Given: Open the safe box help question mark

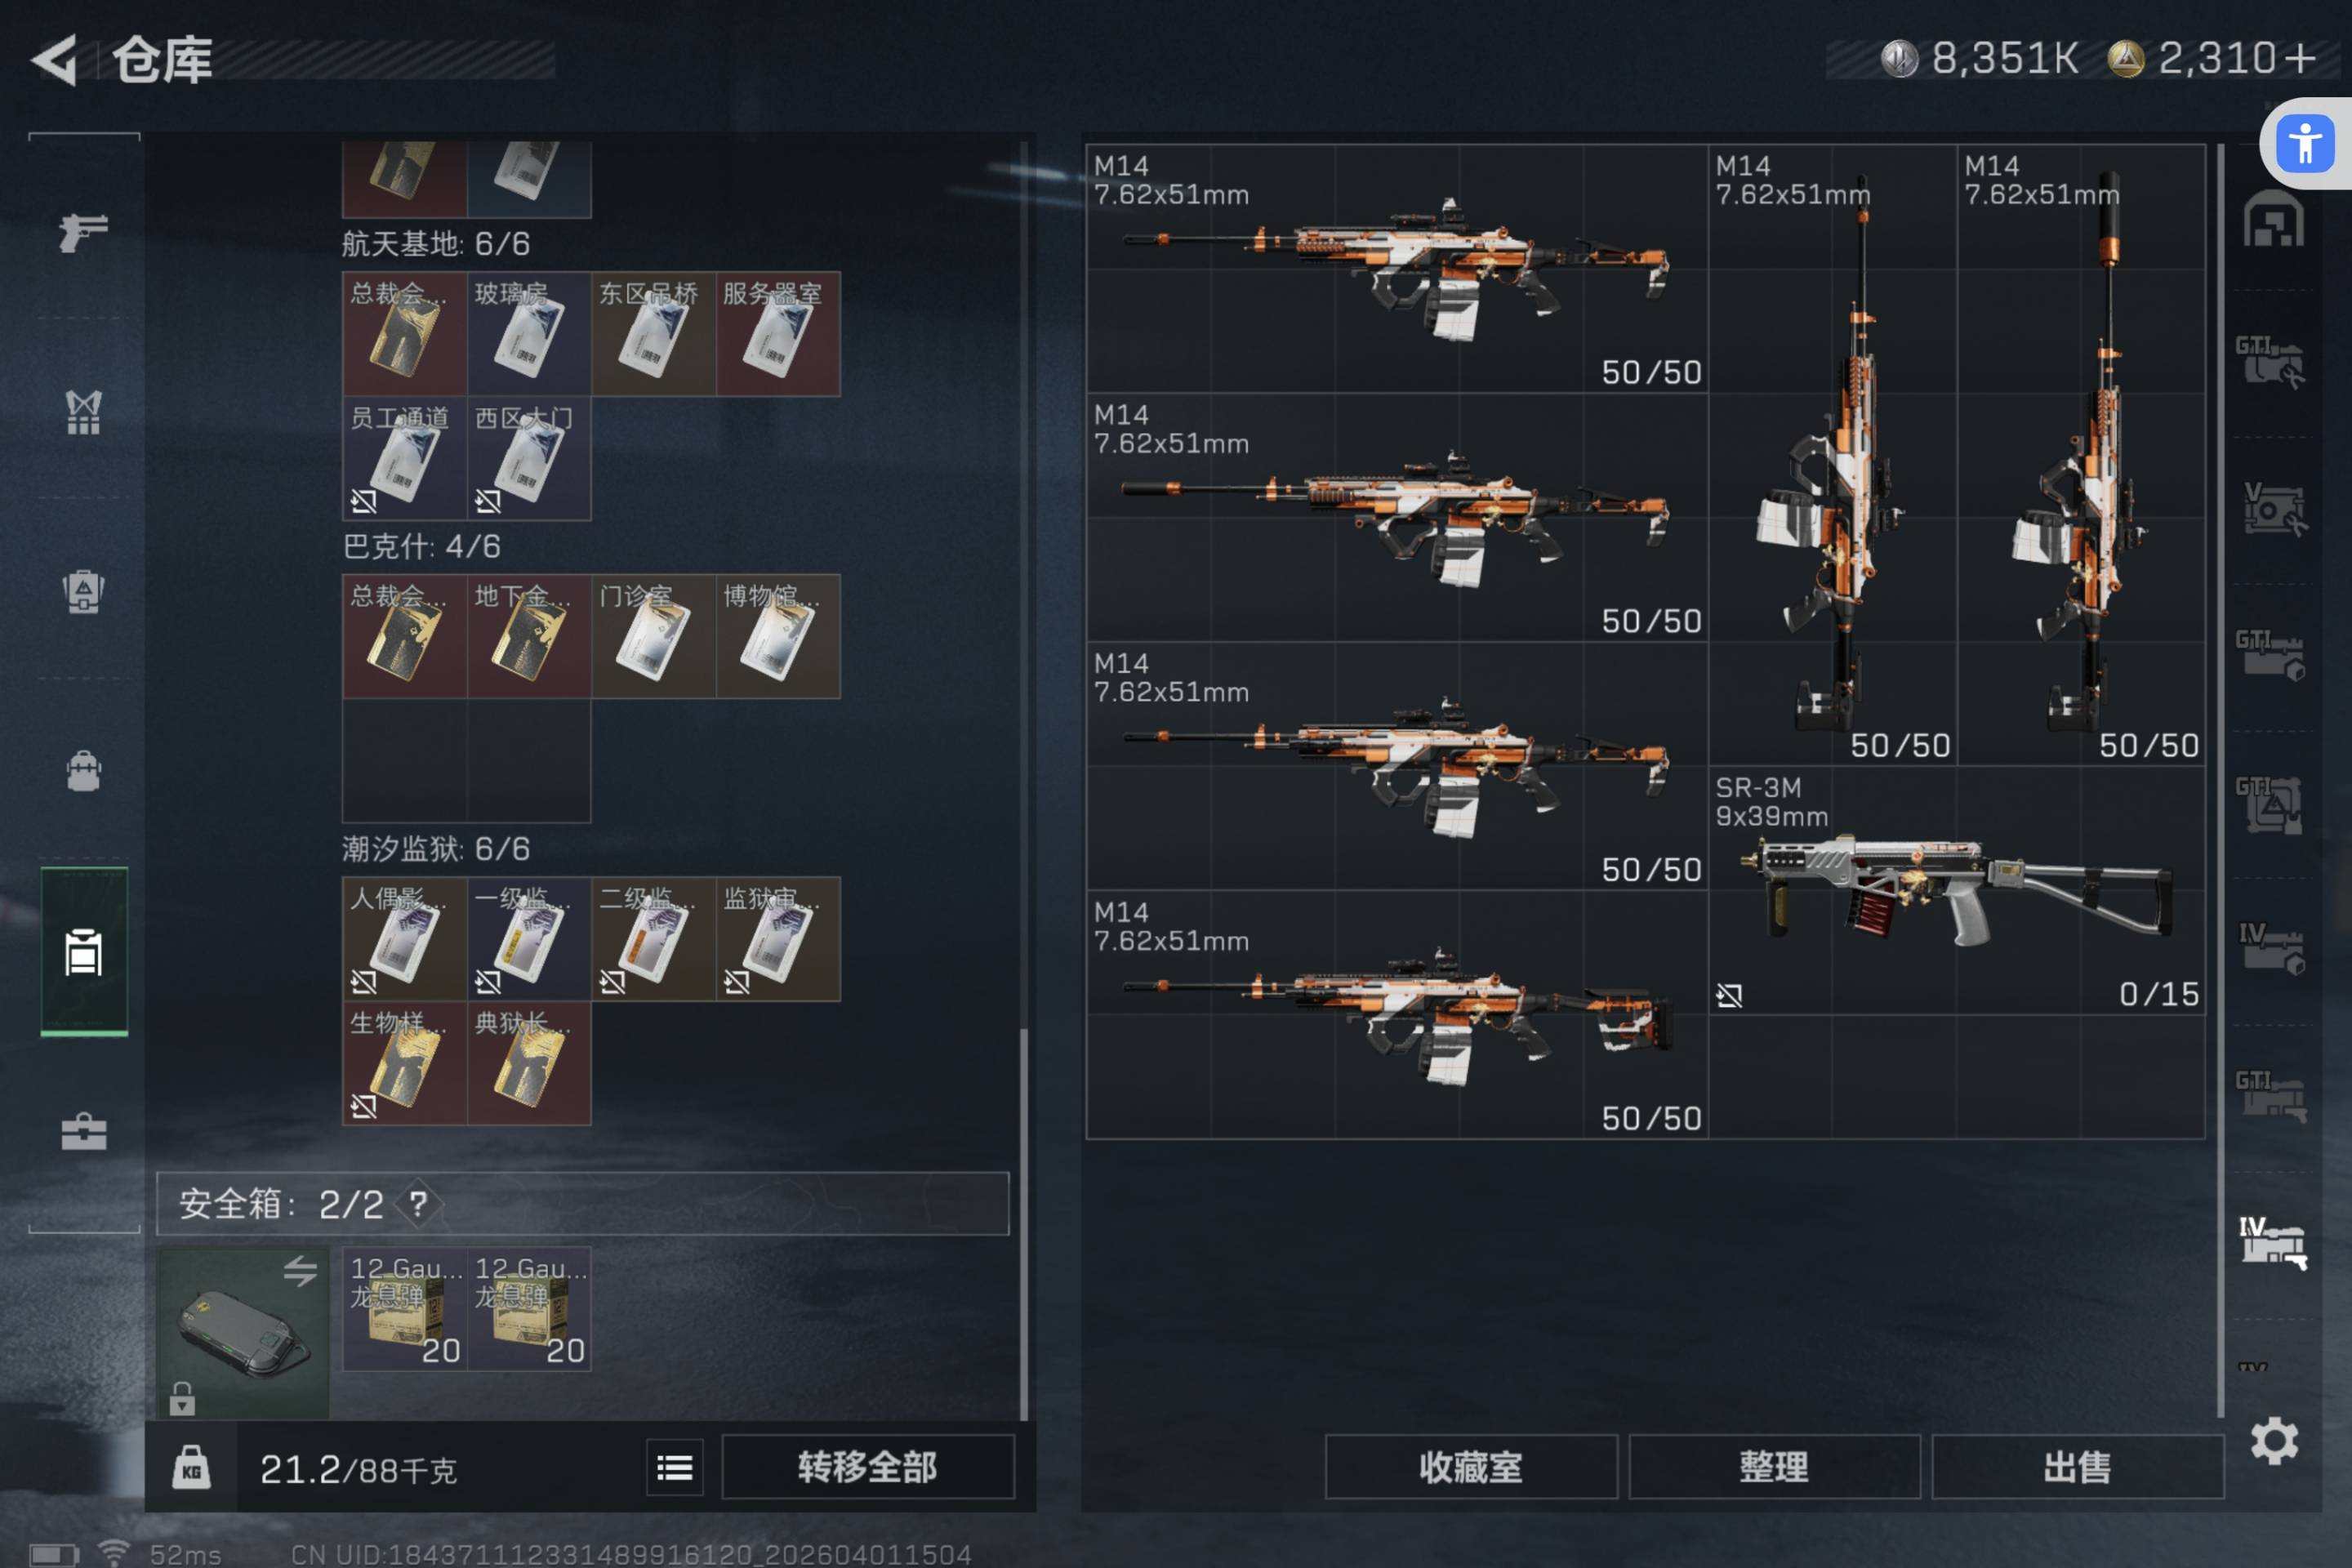Looking at the screenshot, I should [x=418, y=1203].
